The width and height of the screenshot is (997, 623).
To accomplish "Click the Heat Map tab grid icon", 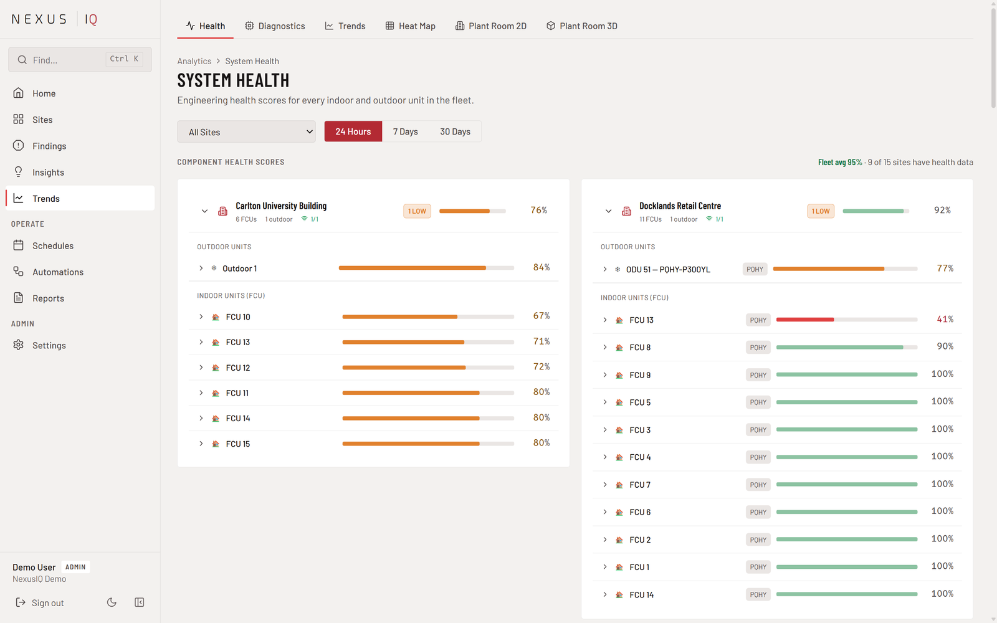I will [x=389, y=26].
